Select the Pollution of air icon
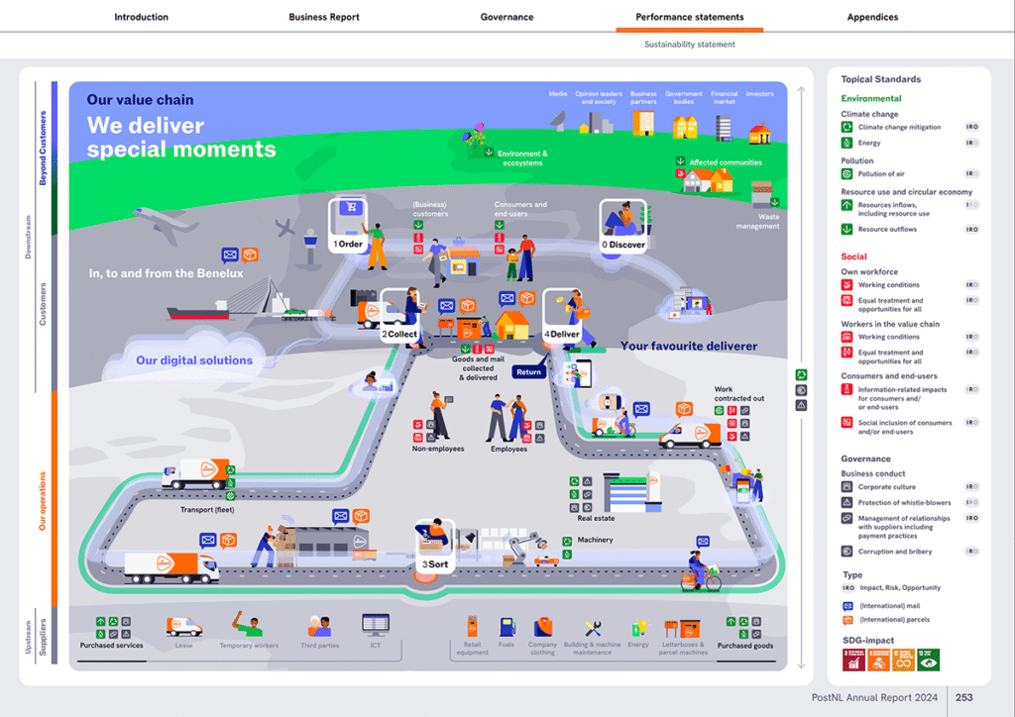The image size is (1015, 717). (x=847, y=174)
